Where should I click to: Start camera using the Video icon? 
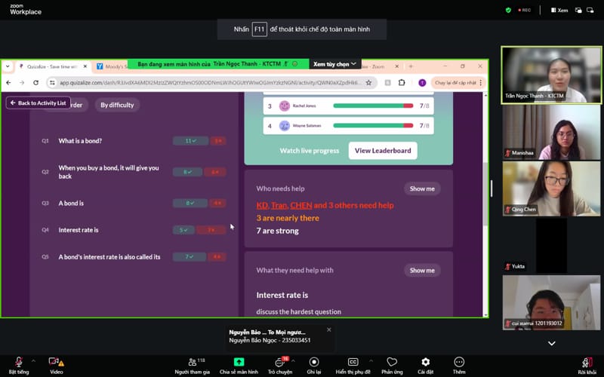[x=55, y=363]
